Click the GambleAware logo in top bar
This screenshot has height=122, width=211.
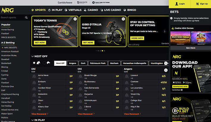click(x=65, y=3)
